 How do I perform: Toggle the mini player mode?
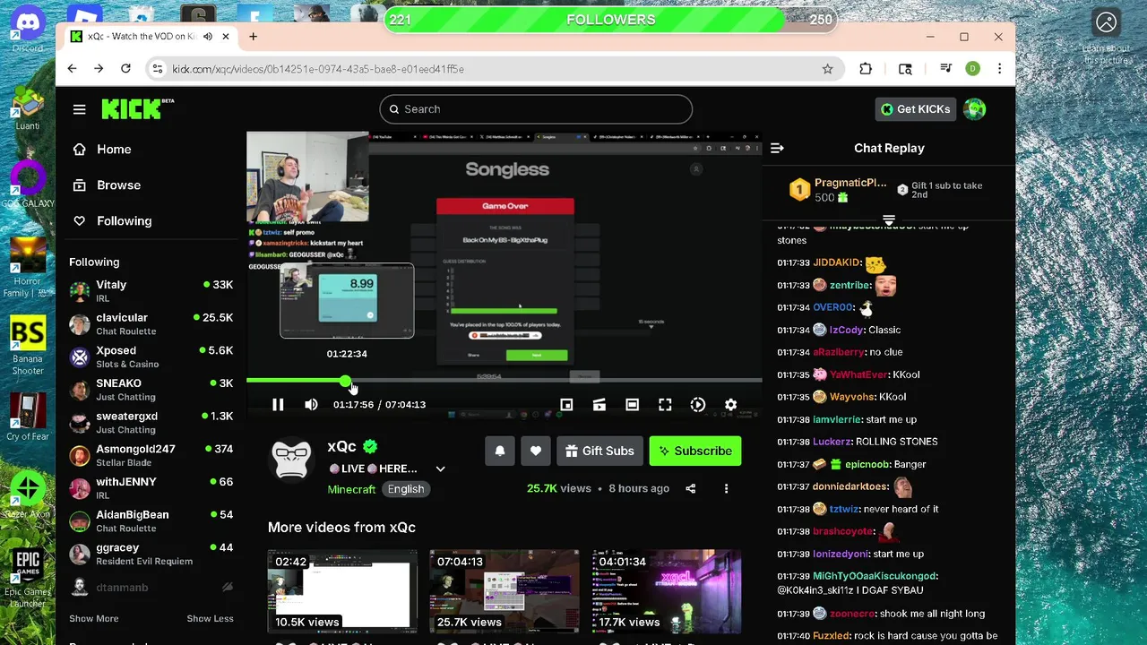coord(566,405)
